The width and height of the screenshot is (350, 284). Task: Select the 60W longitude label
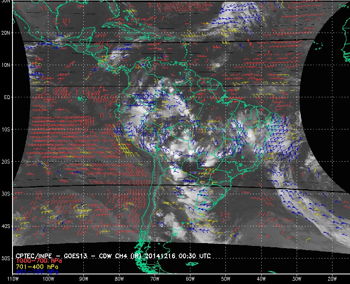pyautogui.click(x=190, y=279)
